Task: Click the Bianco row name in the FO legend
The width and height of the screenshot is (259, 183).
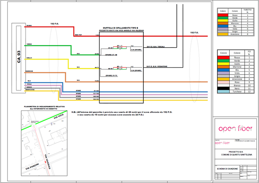Action: pyautogui.click(x=237, y=85)
